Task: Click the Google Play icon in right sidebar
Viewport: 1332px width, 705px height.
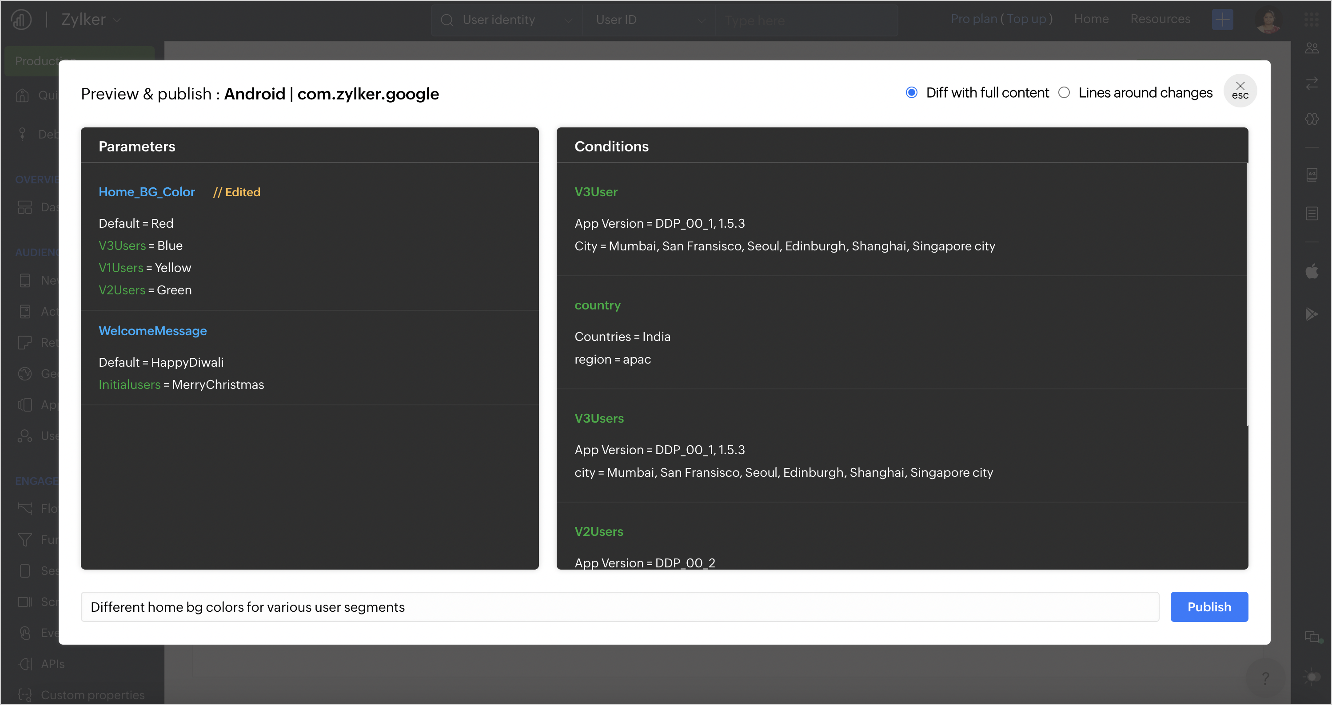Action: [x=1312, y=314]
